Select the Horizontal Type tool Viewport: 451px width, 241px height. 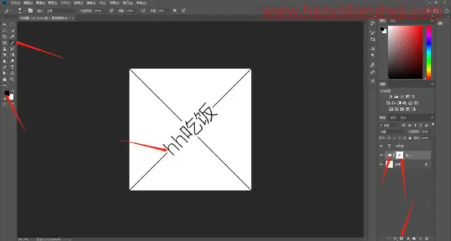point(12,67)
